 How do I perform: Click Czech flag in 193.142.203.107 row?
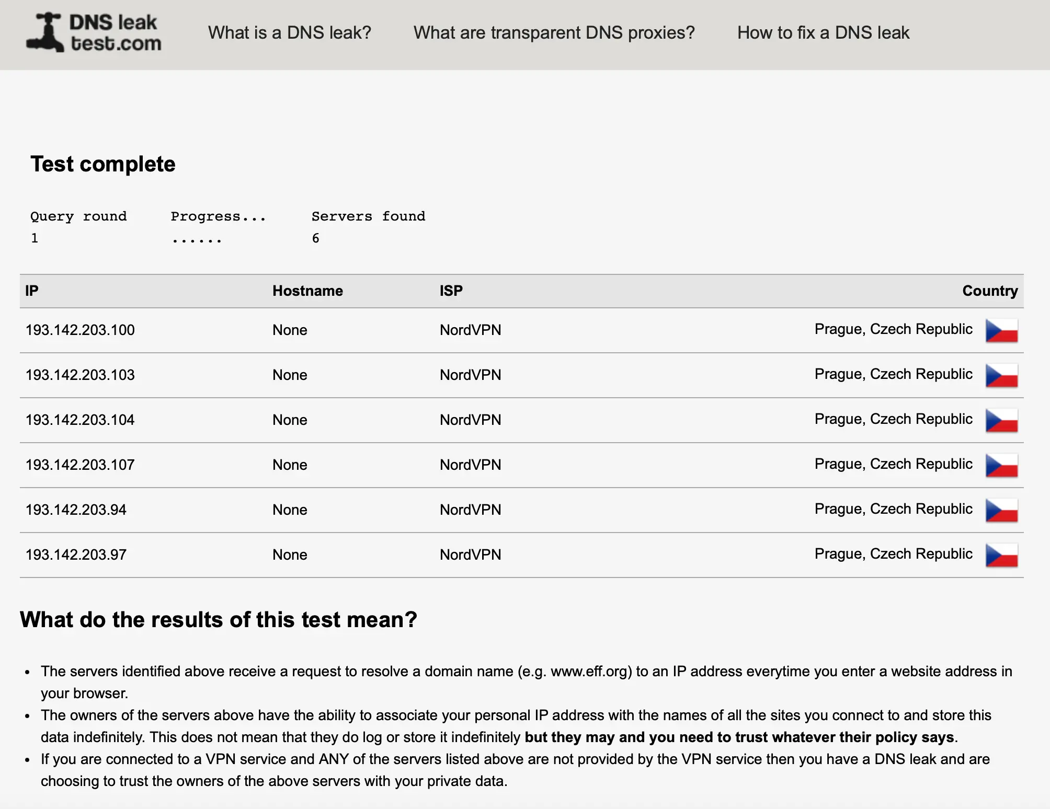click(x=1001, y=465)
